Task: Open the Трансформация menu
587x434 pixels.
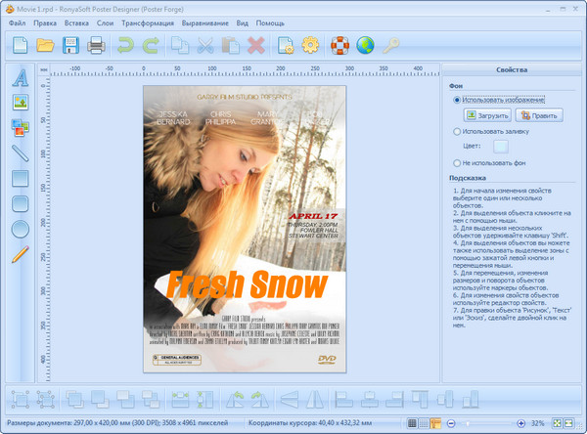Action: coord(148,22)
